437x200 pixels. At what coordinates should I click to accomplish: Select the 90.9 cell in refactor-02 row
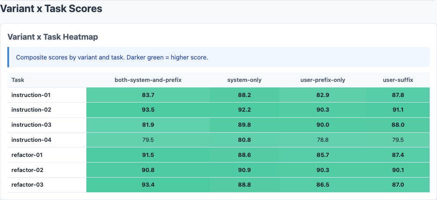point(244,170)
